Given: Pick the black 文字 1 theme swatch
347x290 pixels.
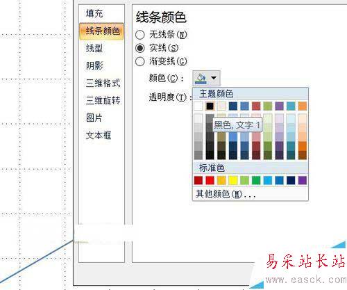Looking at the screenshot, I should coord(210,106).
